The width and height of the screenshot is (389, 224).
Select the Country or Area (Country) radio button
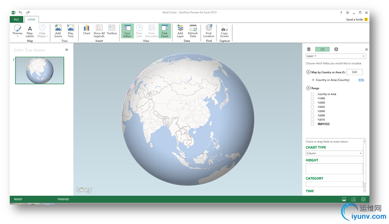click(x=313, y=80)
